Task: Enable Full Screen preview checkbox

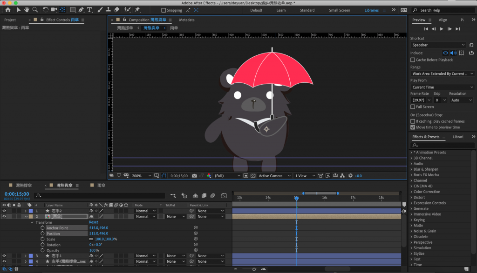Action: click(413, 107)
